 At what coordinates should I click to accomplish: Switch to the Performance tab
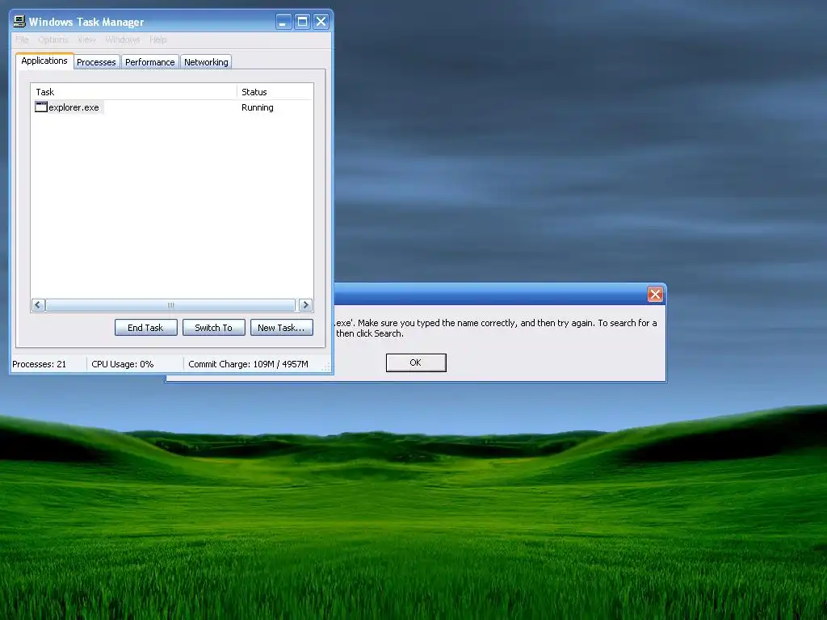(149, 62)
